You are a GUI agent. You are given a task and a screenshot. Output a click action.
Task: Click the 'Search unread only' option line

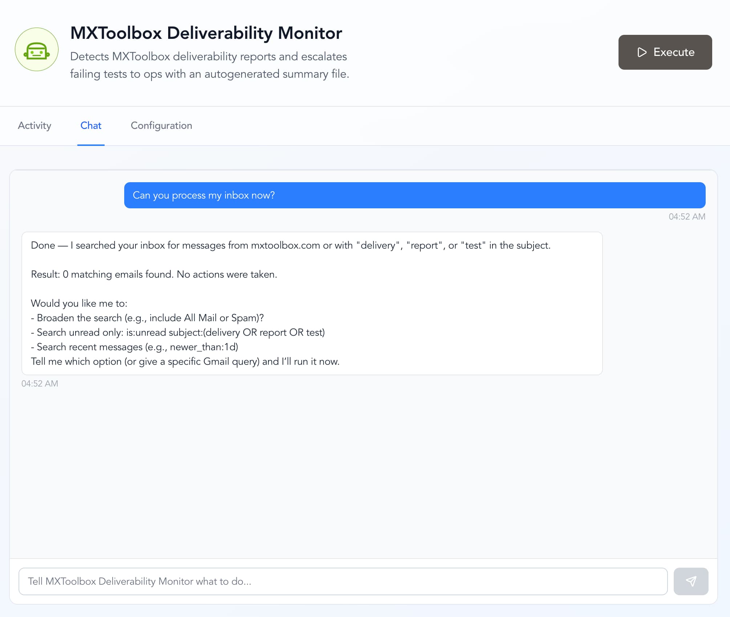(x=178, y=332)
